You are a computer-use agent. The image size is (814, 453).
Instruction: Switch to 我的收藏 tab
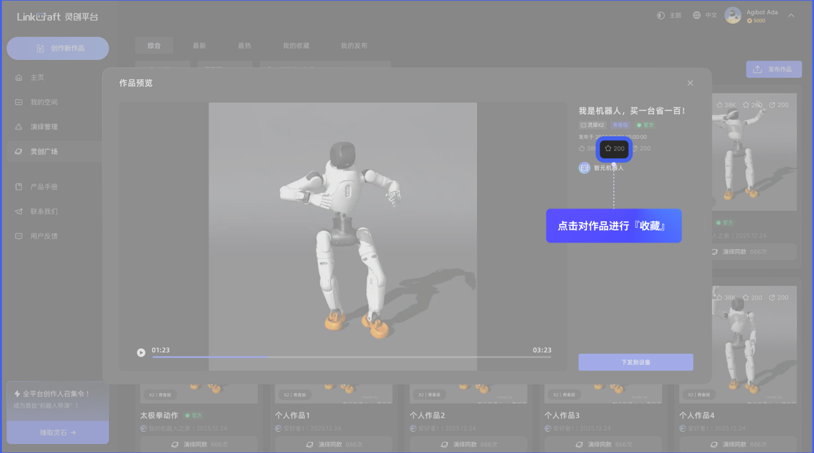[x=296, y=46]
